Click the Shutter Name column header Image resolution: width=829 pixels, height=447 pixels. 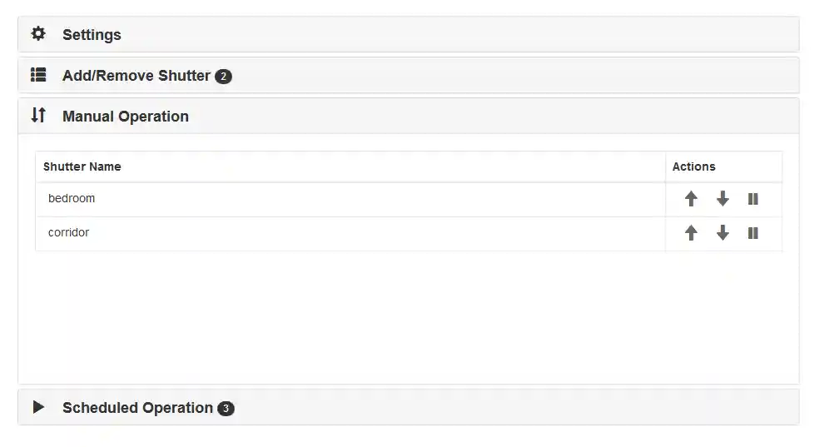pyautogui.click(x=82, y=166)
